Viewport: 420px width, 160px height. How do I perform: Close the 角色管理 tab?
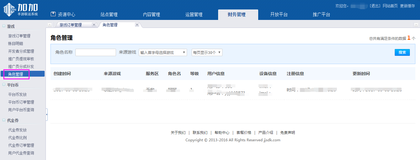pyautogui.click(x=137, y=25)
